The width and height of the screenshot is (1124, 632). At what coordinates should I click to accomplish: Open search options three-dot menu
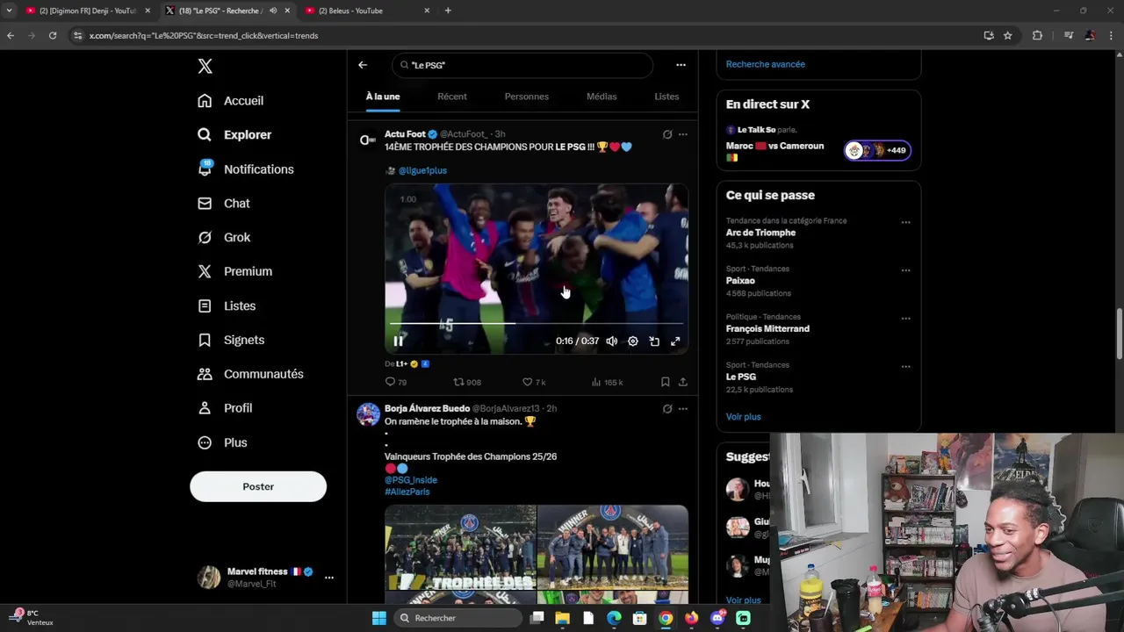pyautogui.click(x=681, y=65)
